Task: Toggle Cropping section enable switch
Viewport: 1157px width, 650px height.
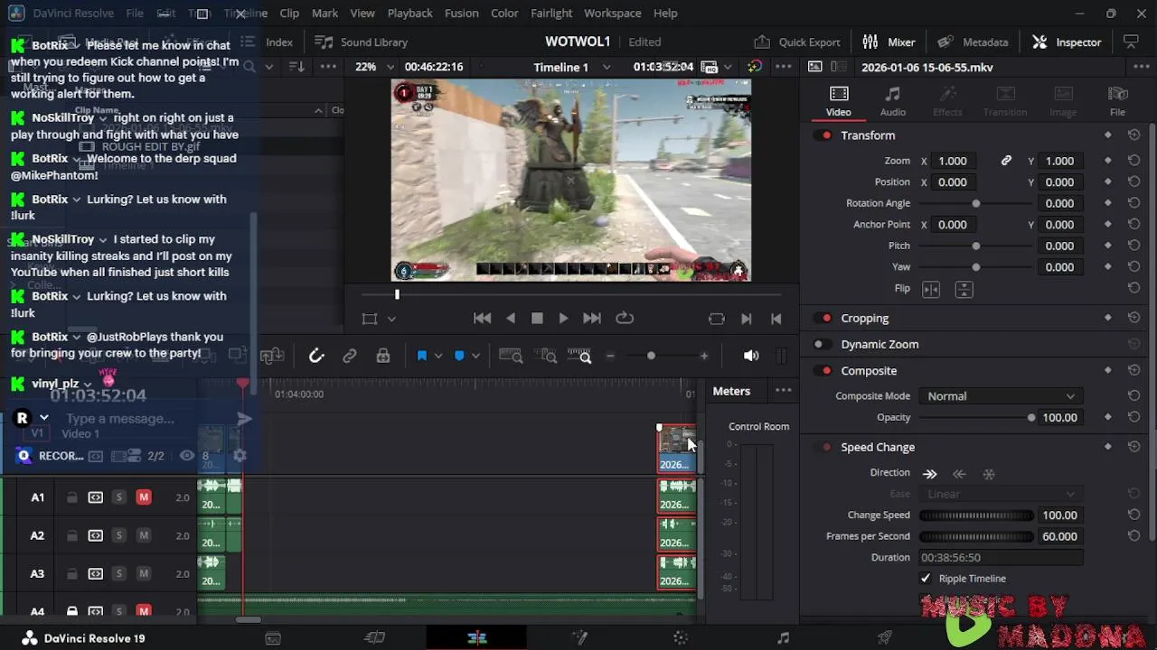Action: pyautogui.click(x=822, y=318)
